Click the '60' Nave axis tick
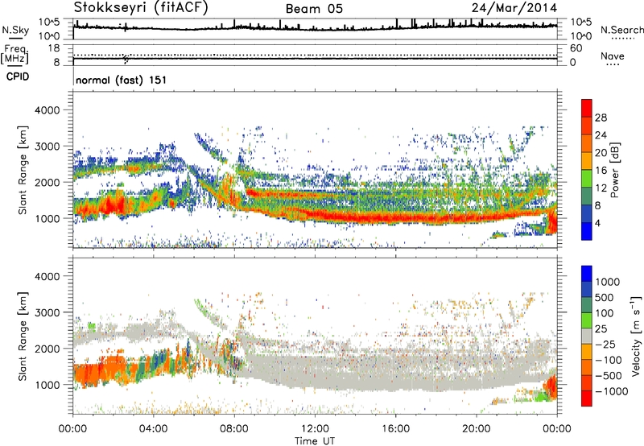This screenshot has width=644, height=446. [x=576, y=48]
